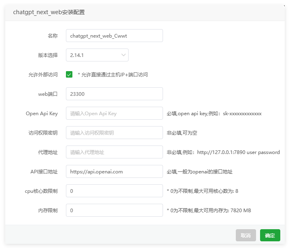Focus the web端口 field with 23300
This screenshot has width=290, height=249.
(x=114, y=94)
